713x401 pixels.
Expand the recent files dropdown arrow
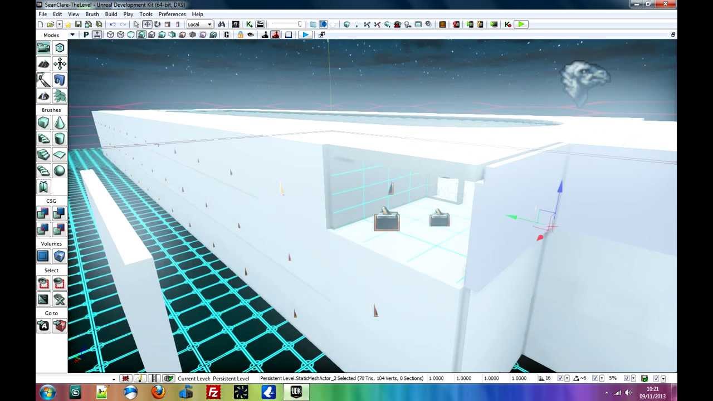coord(59,25)
